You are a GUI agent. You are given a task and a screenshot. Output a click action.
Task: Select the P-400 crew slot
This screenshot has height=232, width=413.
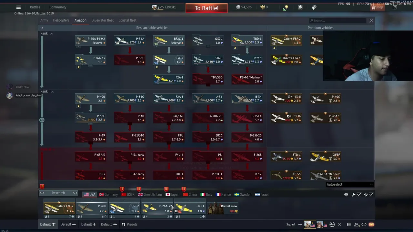(92, 209)
